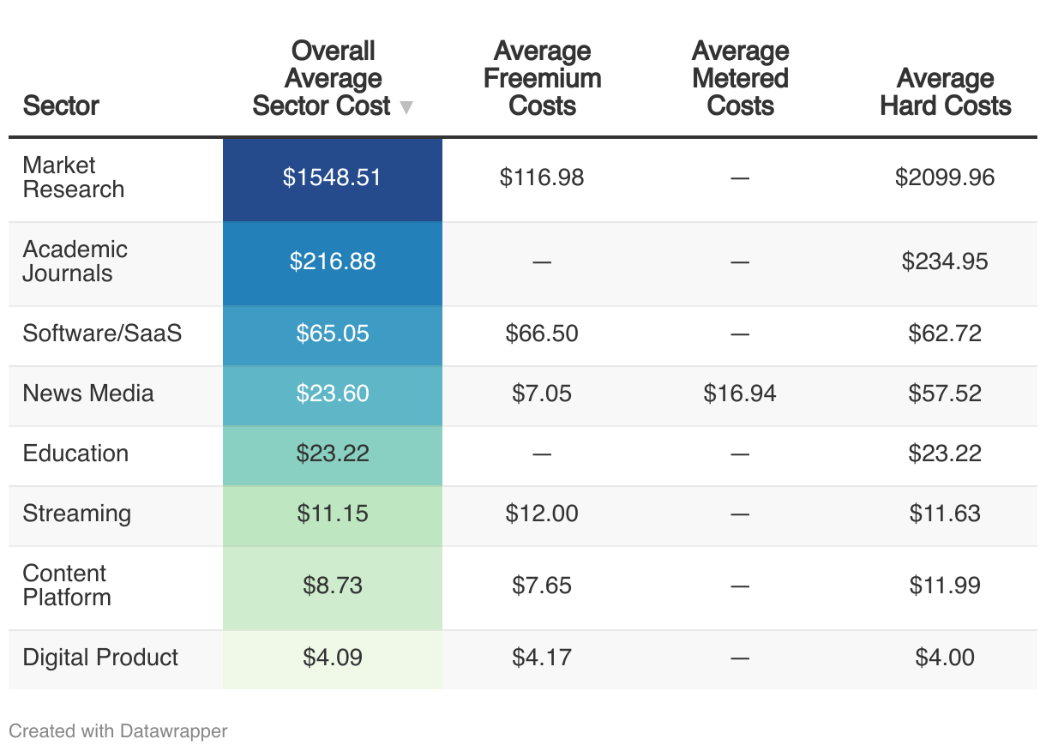Sort by the Average Hard Costs header

click(x=945, y=93)
